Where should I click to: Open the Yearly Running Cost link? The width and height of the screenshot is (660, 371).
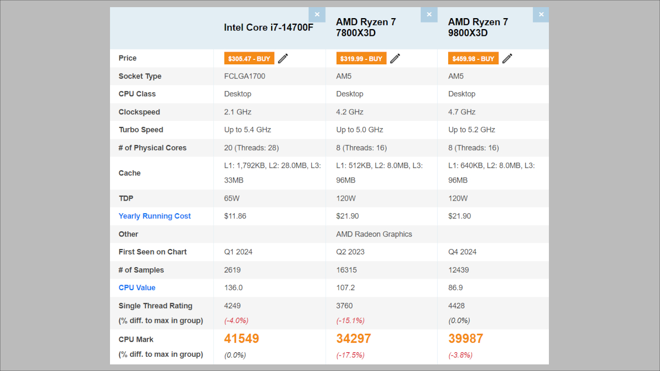tap(155, 216)
